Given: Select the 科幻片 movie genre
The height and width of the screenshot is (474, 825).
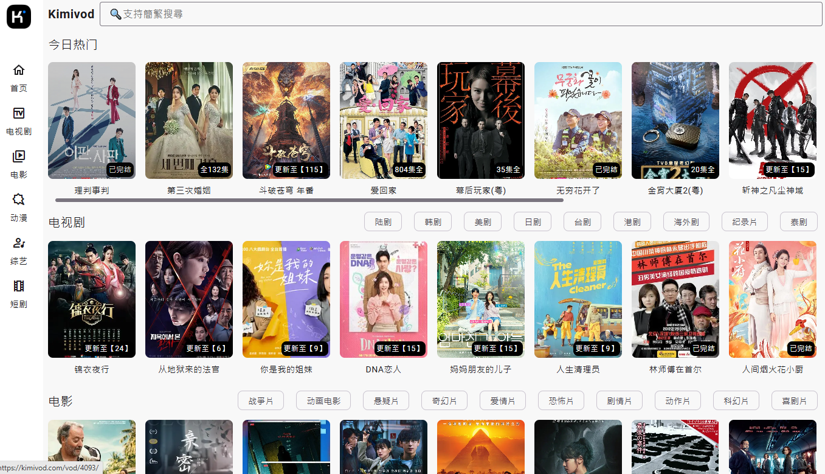Looking at the screenshot, I should tap(736, 401).
